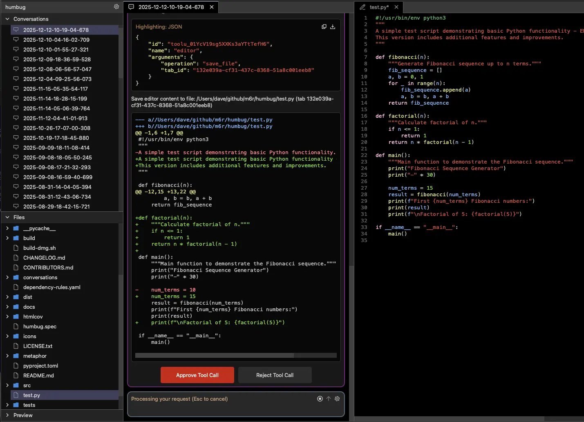Open conversation 2025-12-10-04-16-02-709
The height and width of the screenshot is (422, 584).
[56, 40]
